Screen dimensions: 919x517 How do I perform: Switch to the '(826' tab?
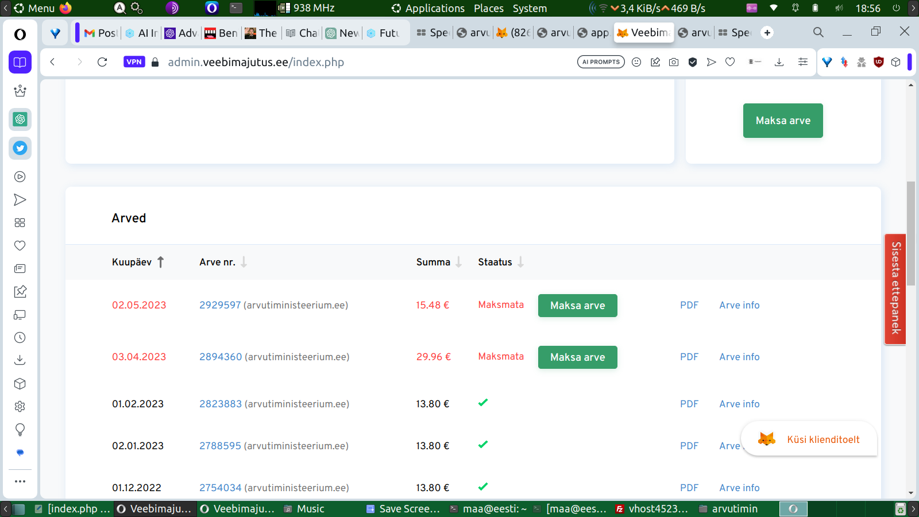(x=513, y=33)
